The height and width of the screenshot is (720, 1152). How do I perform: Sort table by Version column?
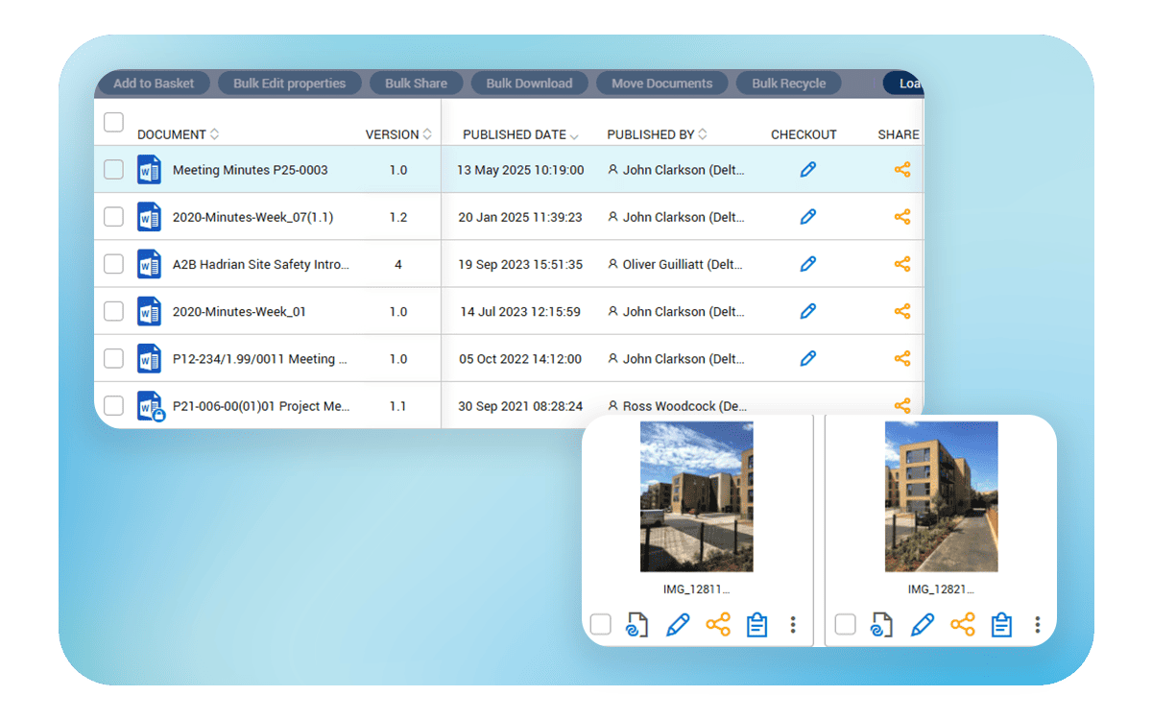[427, 134]
